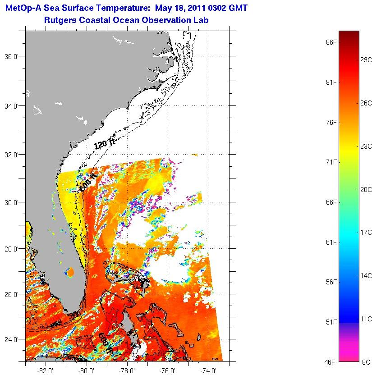The height and width of the screenshot is (375, 372).
Task: Click the 20C label on the color scale
Action: click(x=366, y=189)
